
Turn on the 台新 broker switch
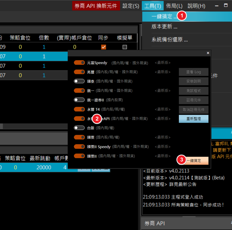tap(79, 128)
